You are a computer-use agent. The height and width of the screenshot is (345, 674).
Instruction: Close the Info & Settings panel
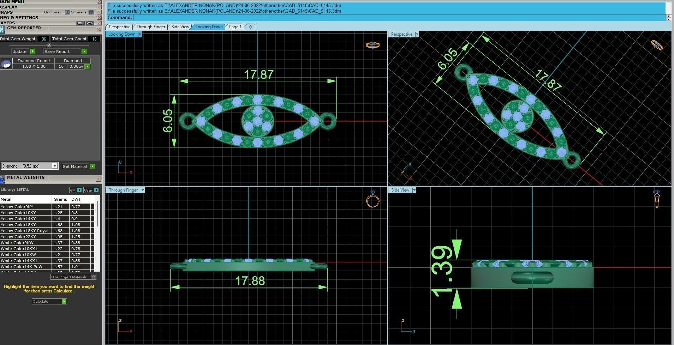pos(100,18)
